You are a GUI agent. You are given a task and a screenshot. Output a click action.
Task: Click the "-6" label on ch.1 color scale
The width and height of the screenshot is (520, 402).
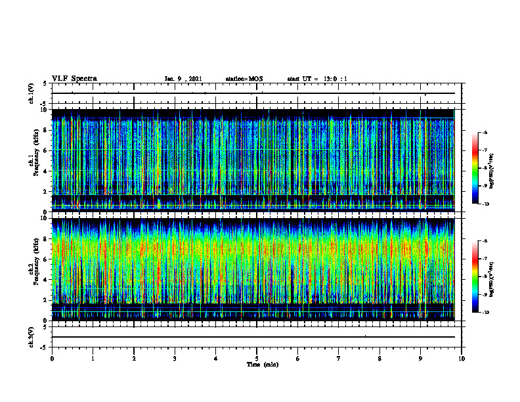tap(485, 133)
